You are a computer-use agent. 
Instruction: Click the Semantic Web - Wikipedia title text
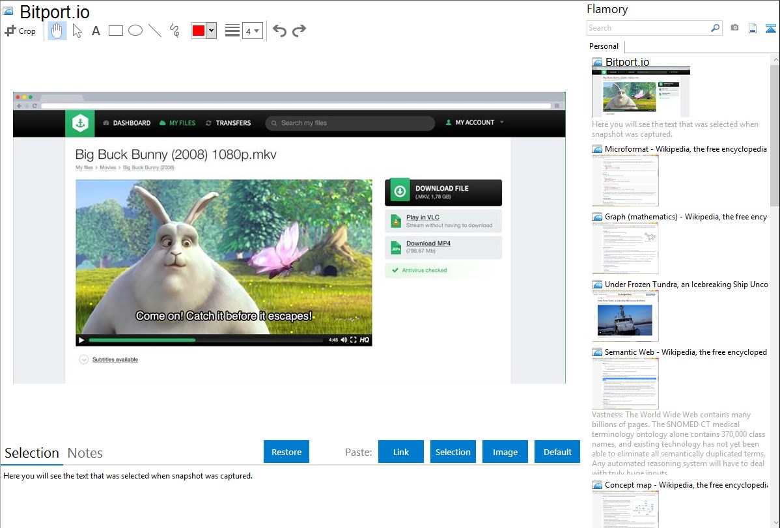(686, 352)
